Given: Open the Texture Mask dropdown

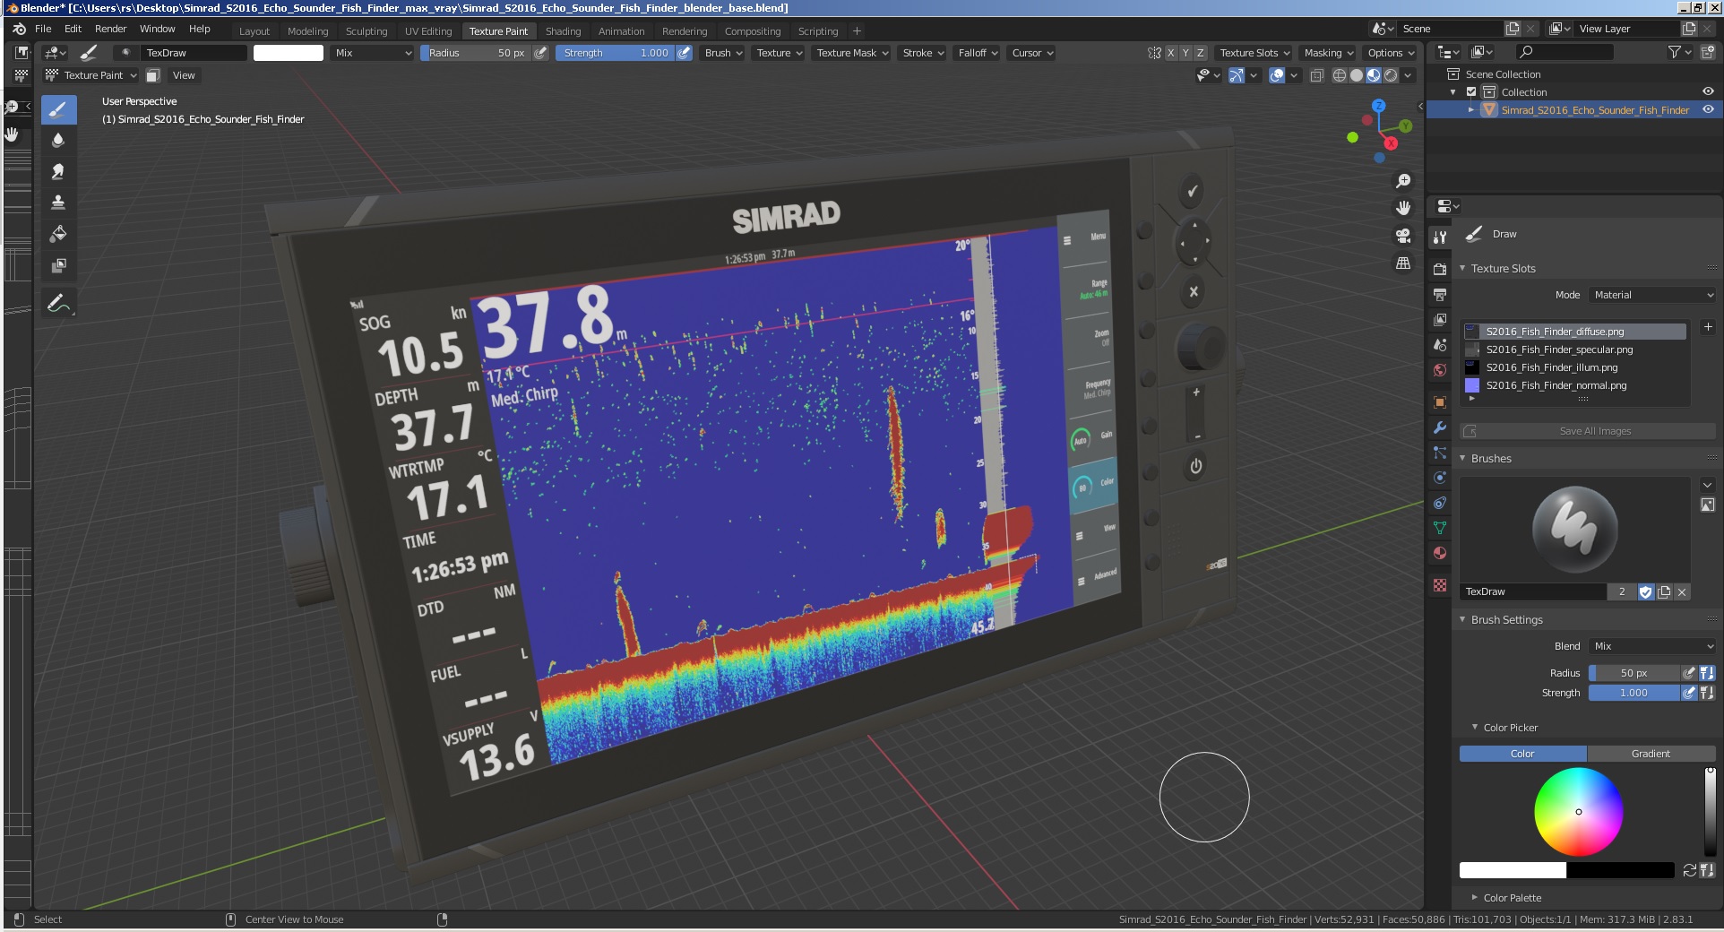Looking at the screenshot, I should coord(852,53).
